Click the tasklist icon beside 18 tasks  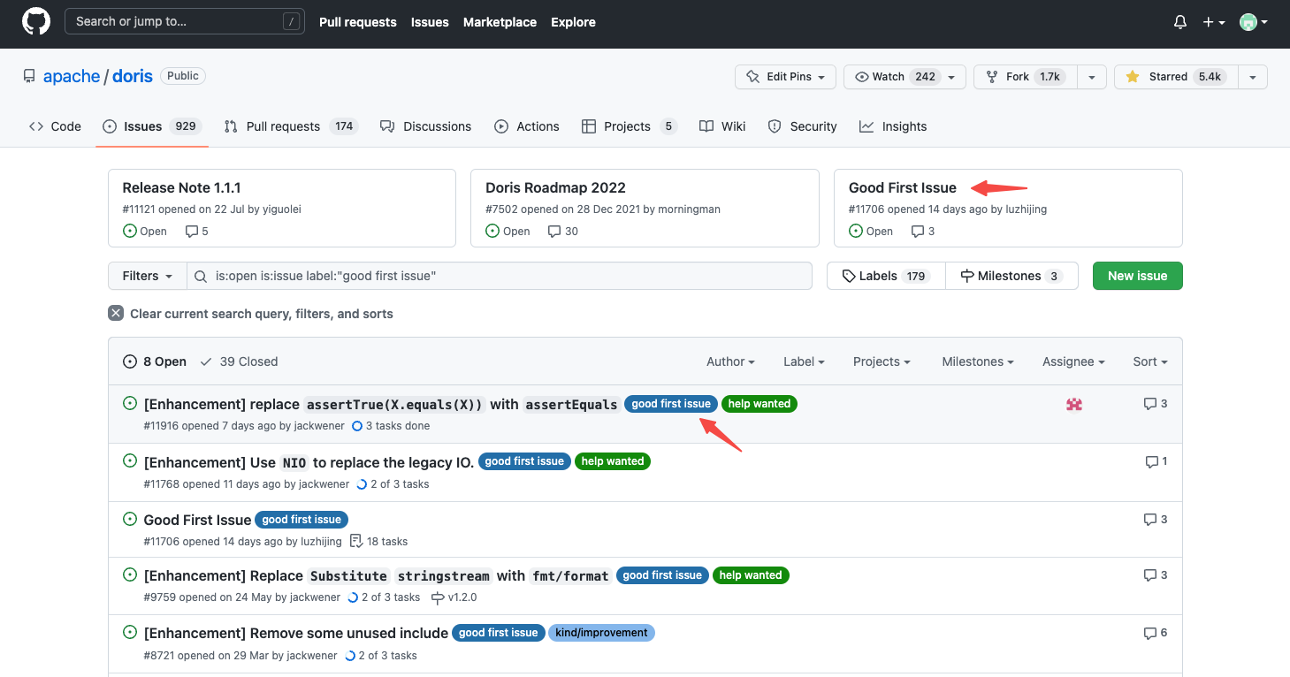[x=356, y=541]
